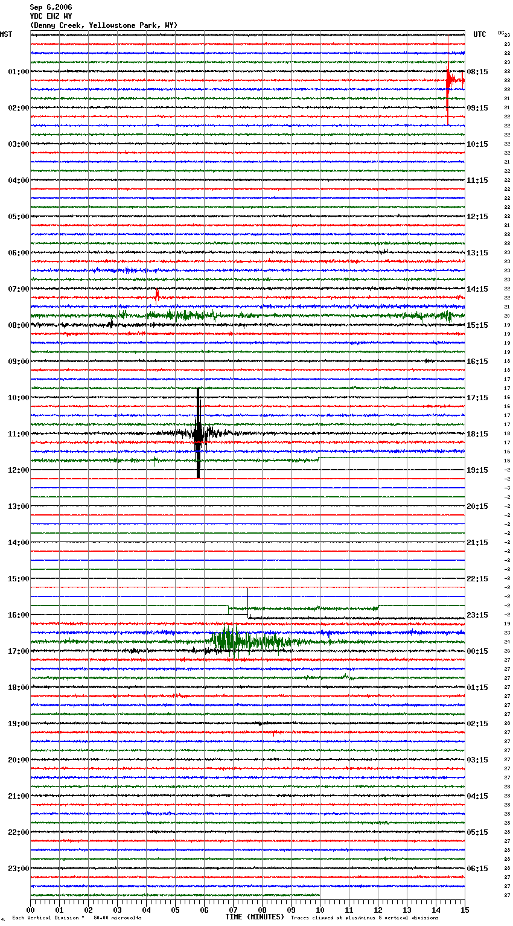Click the '15:15' UTC time label
This screenshot has width=513, height=926.
click(477, 325)
